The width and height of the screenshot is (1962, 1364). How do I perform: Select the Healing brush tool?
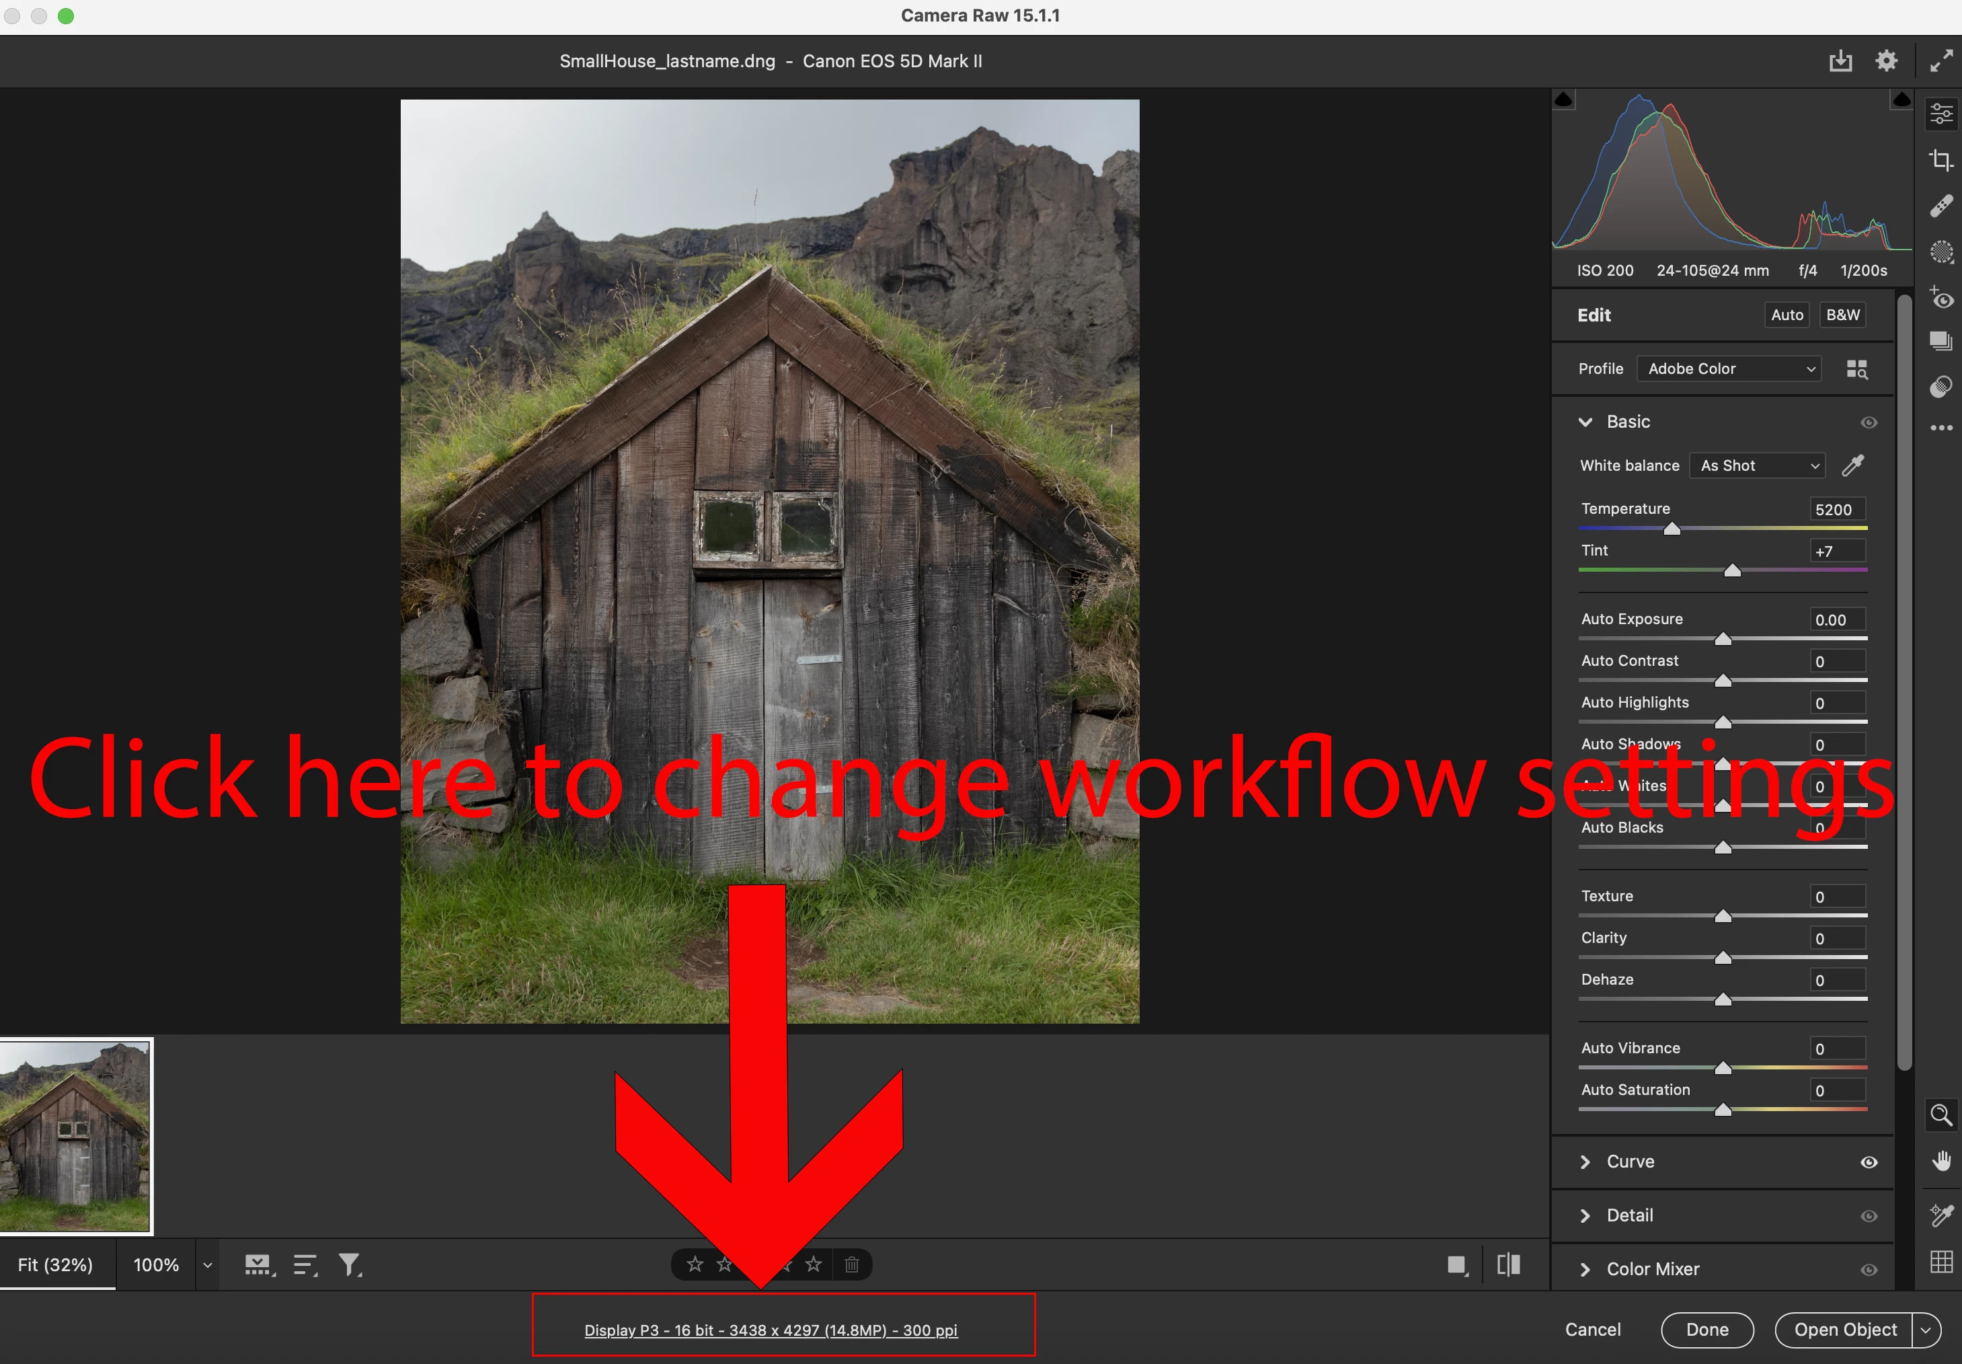tap(1940, 206)
